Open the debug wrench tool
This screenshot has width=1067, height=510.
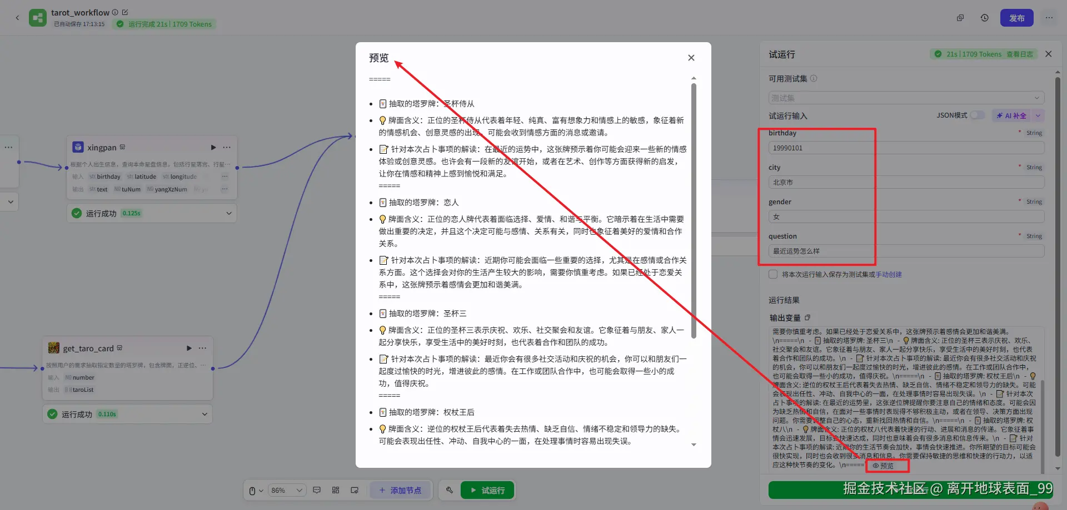click(x=449, y=490)
